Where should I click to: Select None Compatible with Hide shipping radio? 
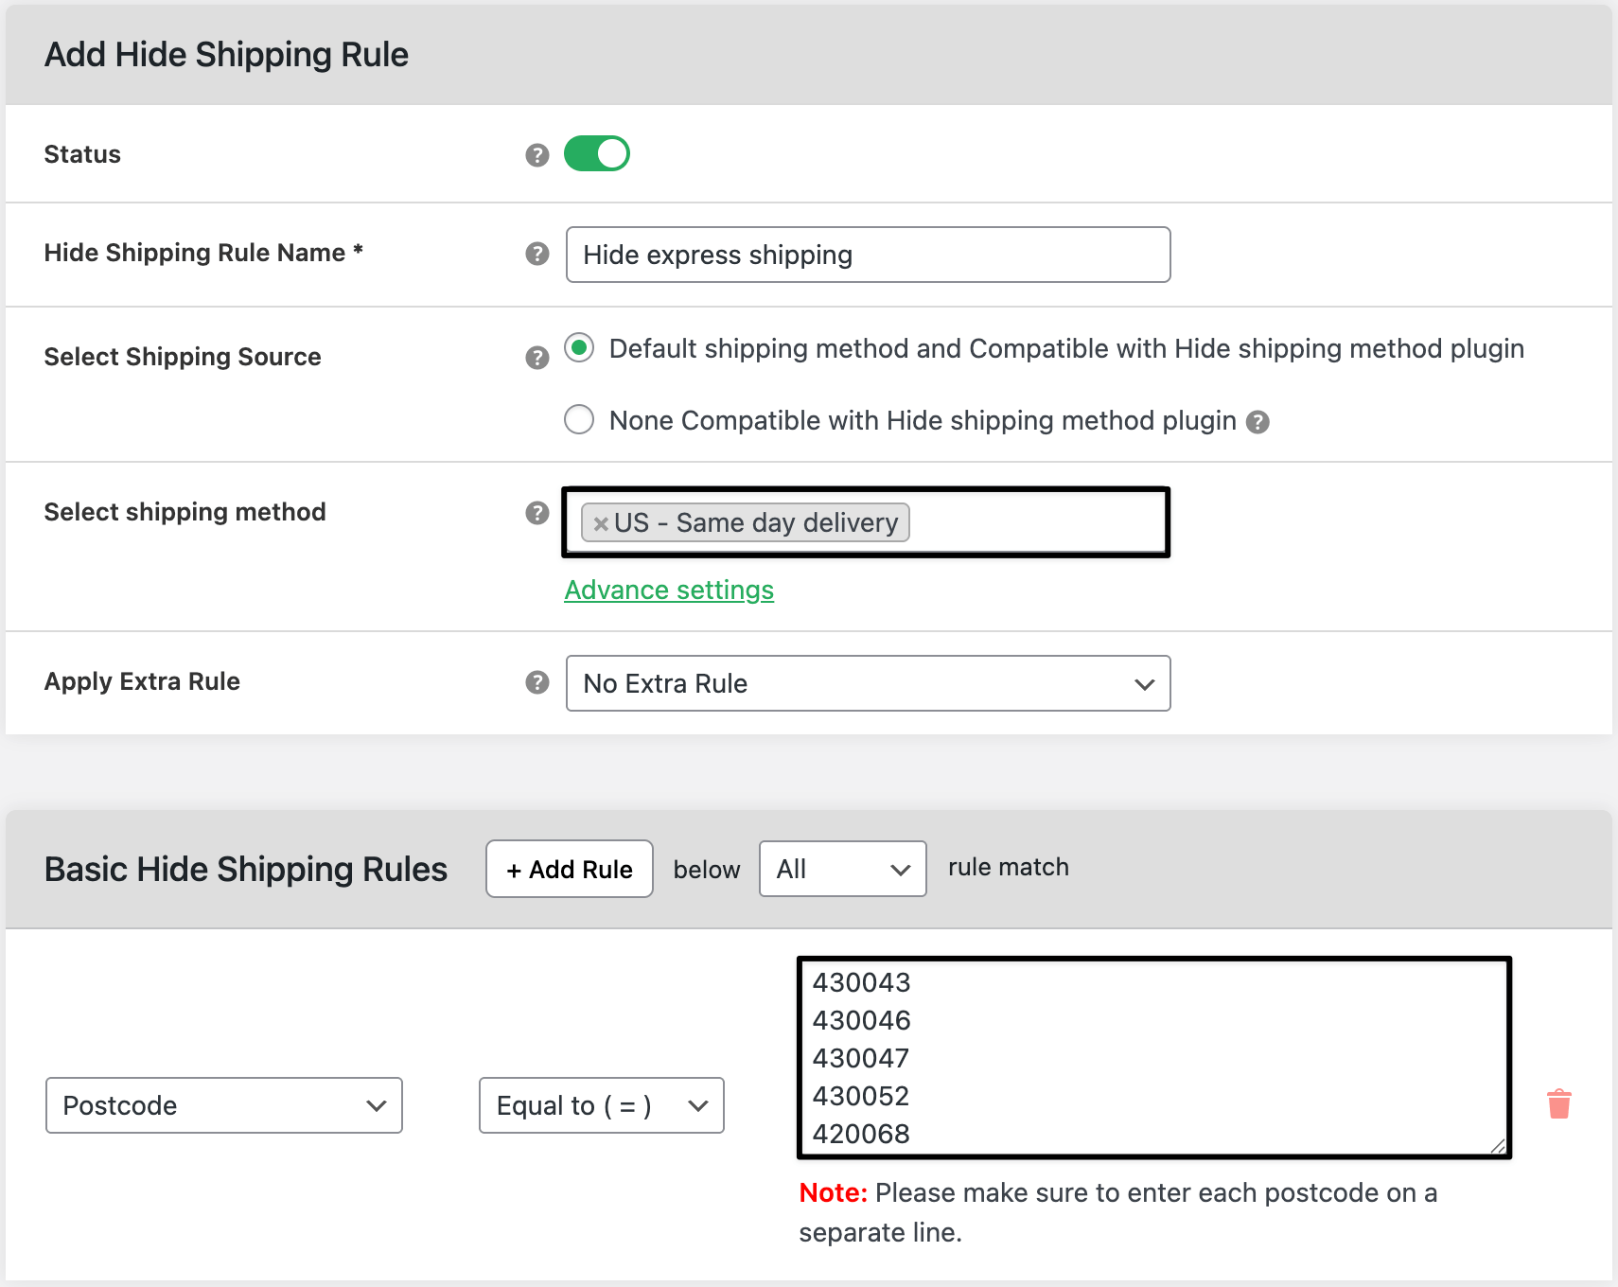579,419
